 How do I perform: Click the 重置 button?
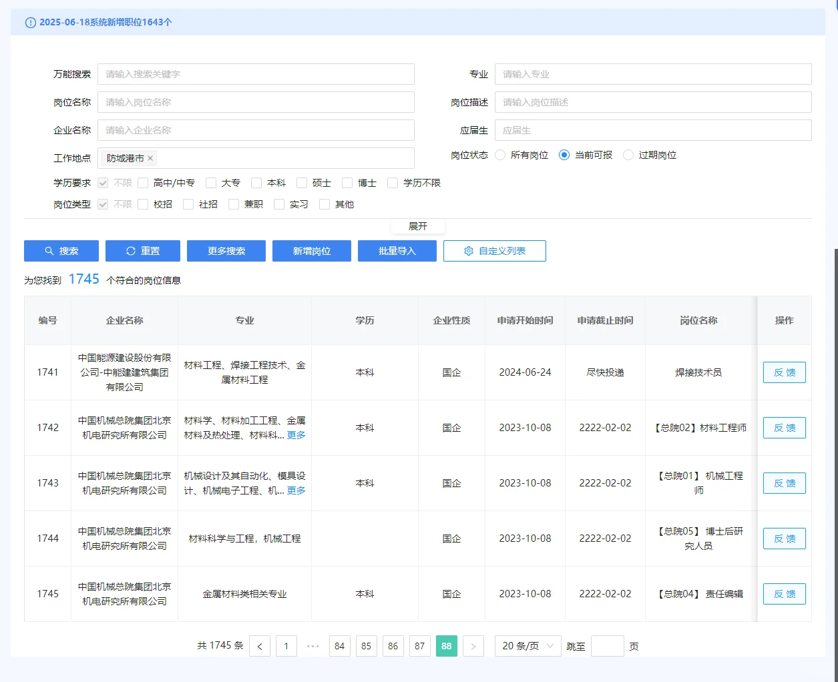pos(143,251)
